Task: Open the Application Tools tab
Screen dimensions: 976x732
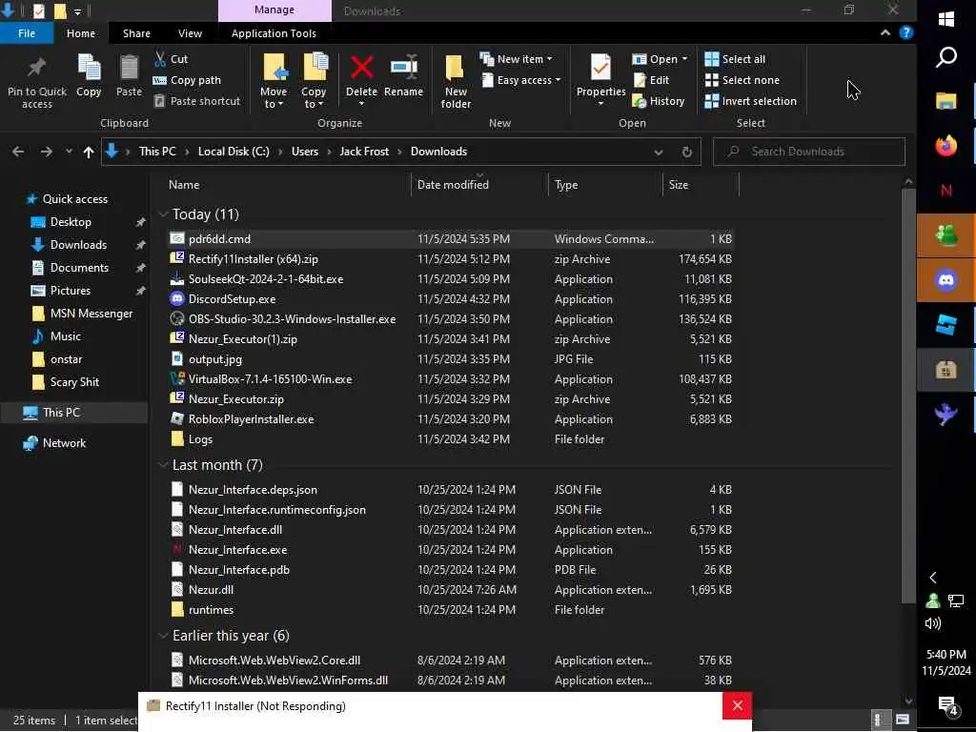Action: click(274, 33)
